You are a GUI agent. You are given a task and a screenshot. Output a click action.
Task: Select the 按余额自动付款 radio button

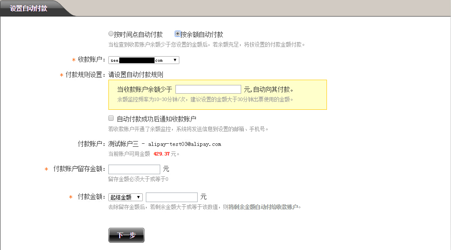[178, 34]
